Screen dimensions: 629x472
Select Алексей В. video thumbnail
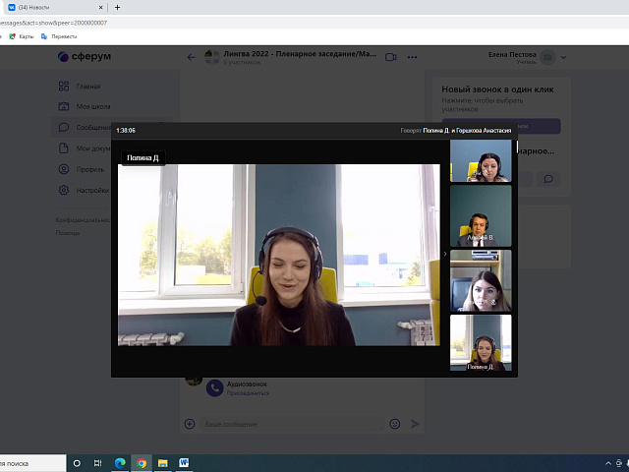coord(481,215)
